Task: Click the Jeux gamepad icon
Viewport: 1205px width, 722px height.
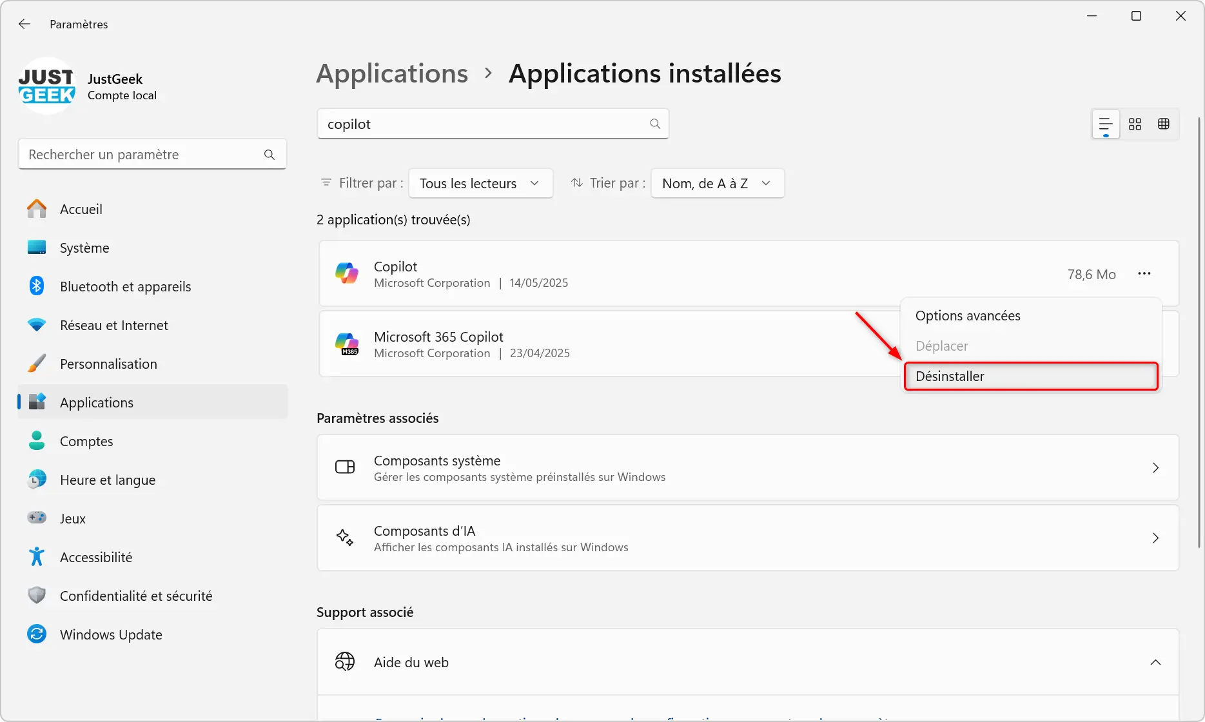Action: click(37, 518)
